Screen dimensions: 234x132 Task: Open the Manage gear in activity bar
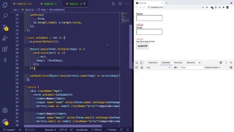5,122
